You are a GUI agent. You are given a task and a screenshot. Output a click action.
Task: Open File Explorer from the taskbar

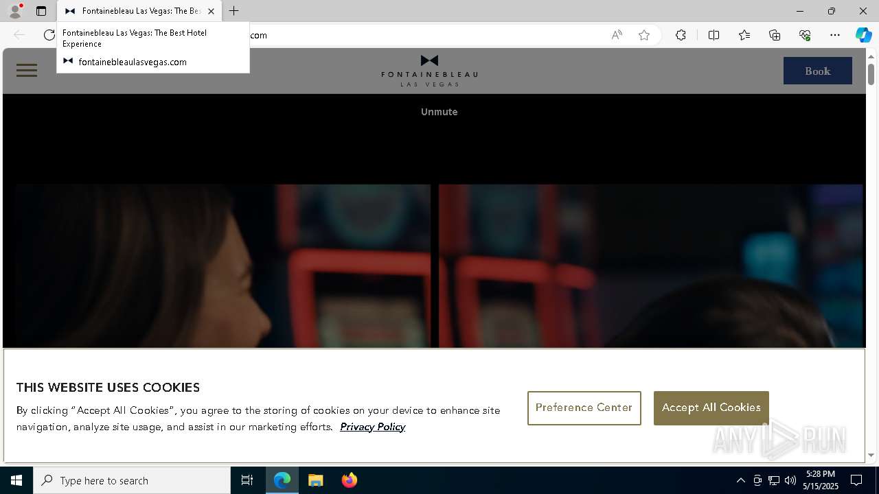316,480
